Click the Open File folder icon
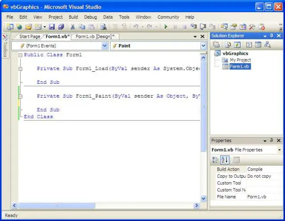This screenshot has width=285, height=221. coord(28,27)
